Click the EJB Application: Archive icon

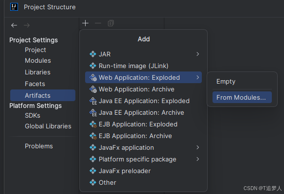pyautogui.click(x=93, y=136)
